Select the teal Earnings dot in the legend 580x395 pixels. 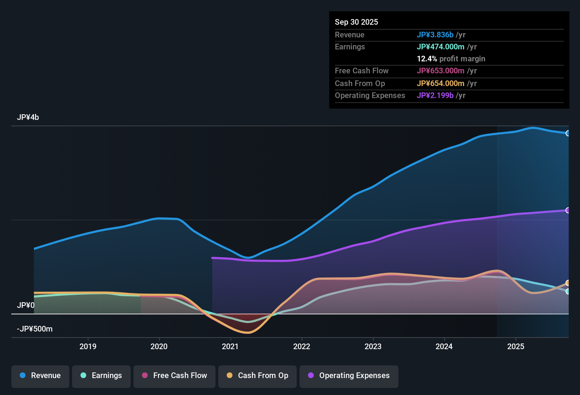pos(83,376)
